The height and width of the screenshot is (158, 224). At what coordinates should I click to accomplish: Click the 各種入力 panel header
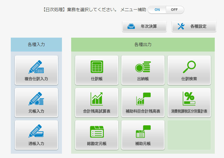pos(36,44)
